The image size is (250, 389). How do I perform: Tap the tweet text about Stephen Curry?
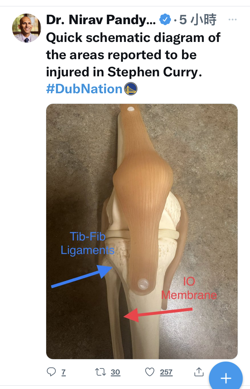click(x=133, y=55)
